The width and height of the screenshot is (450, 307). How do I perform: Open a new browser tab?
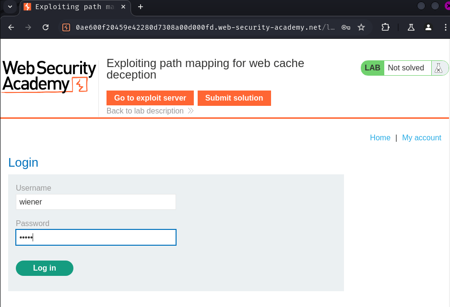click(x=141, y=7)
